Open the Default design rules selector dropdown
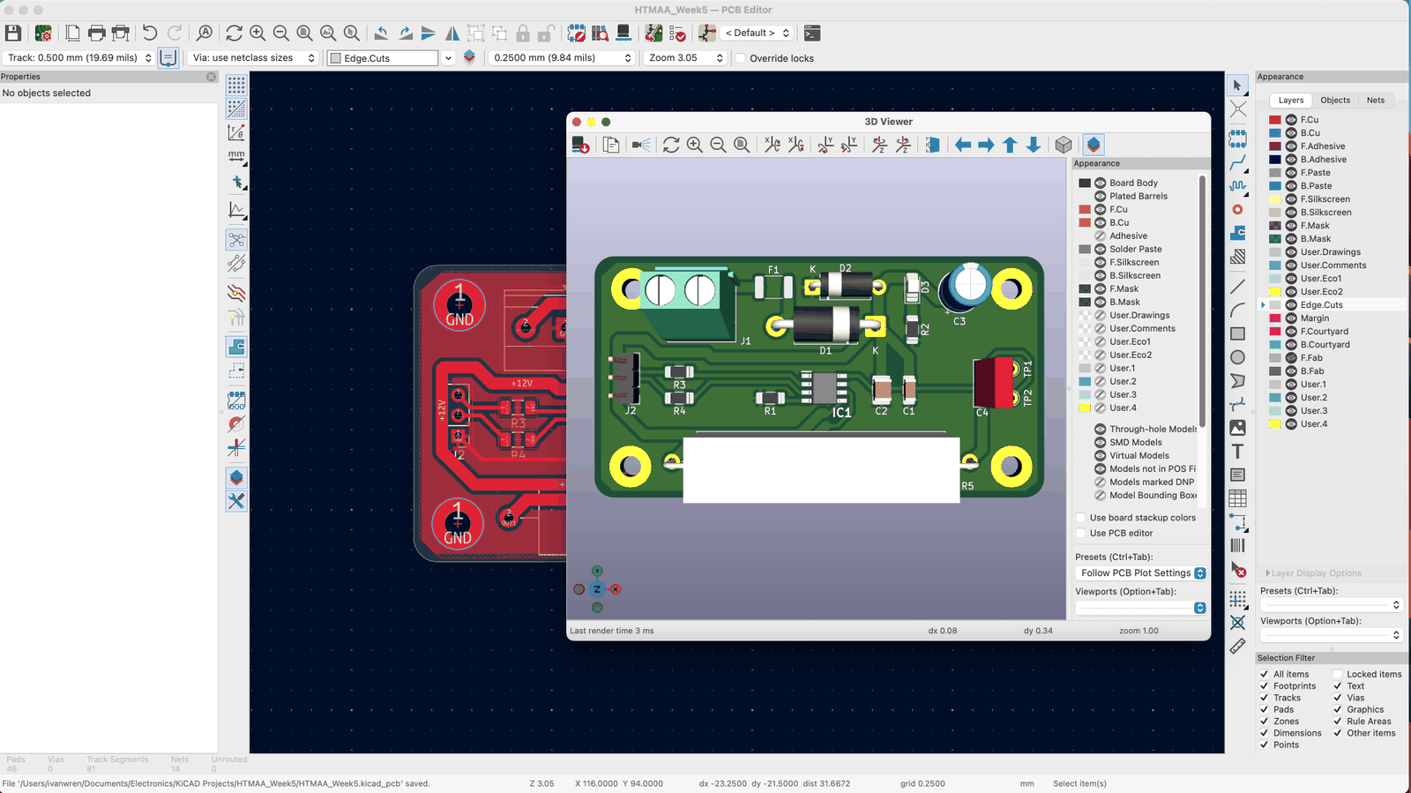1411x793 pixels. (757, 33)
